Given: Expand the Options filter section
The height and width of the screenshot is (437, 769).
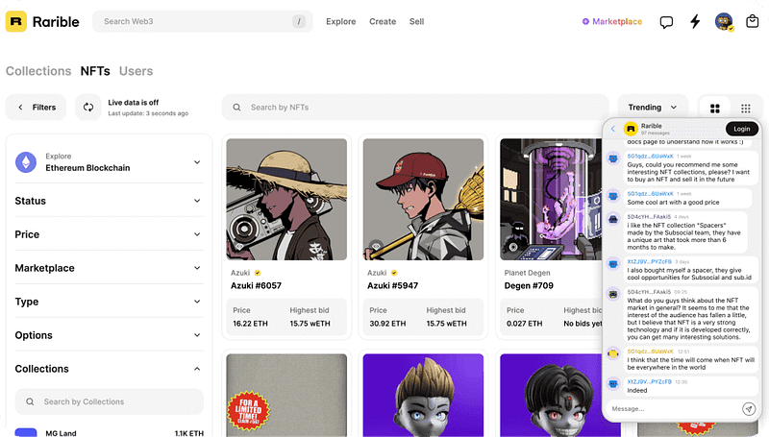Looking at the screenshot, I should pyautogui.click(x=197, y=335).
